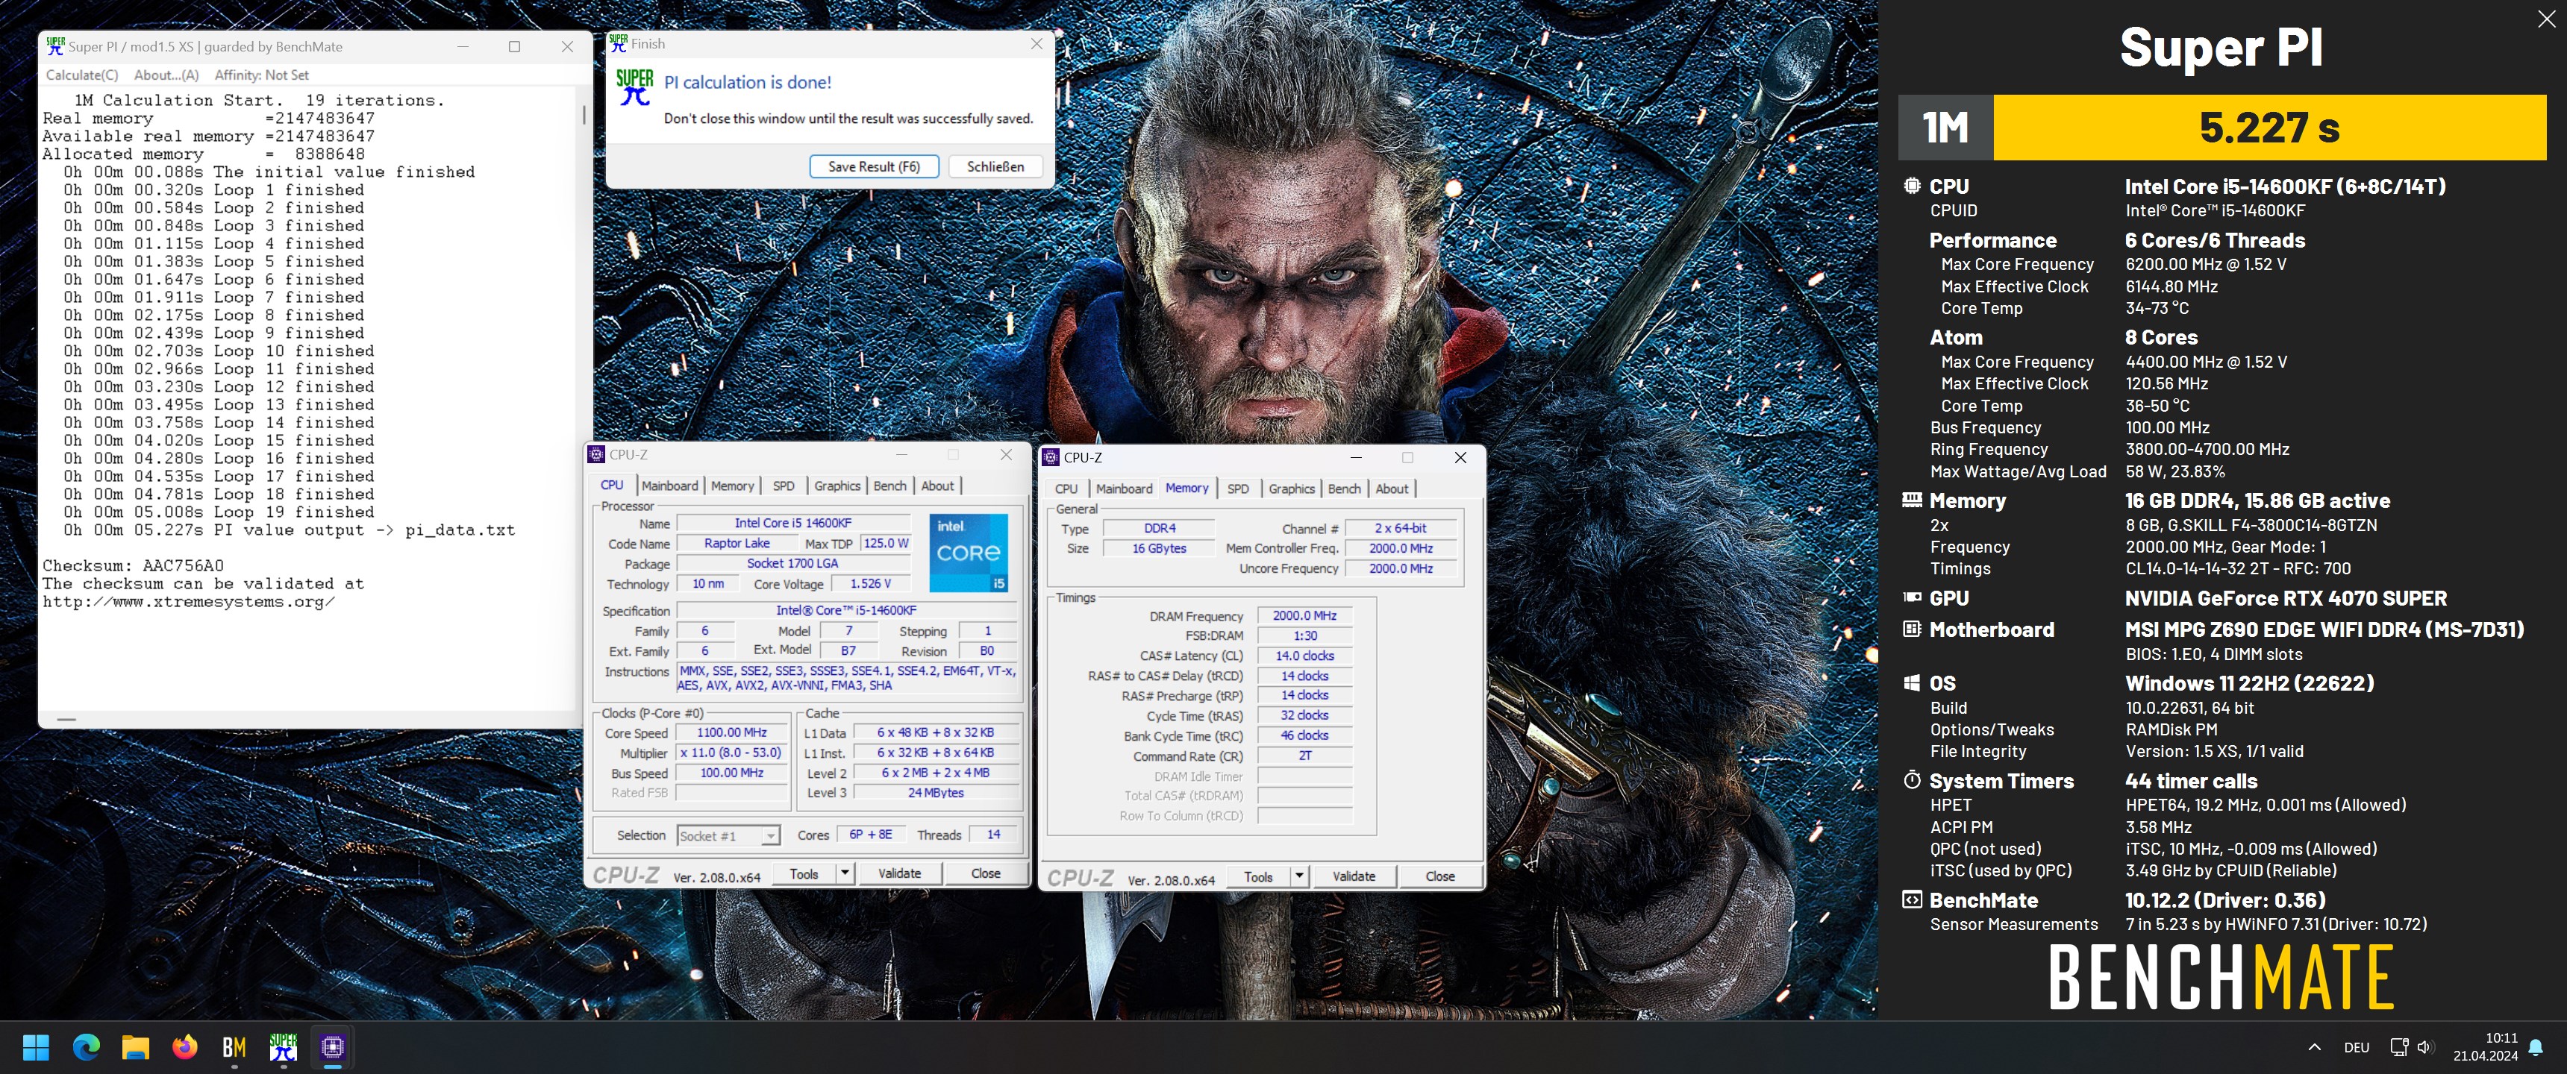Viewport: 2567px width, 1074px height.
Task: Show hidden system tray icons
Action: pyautogui.click(x=2314, y=1047)
